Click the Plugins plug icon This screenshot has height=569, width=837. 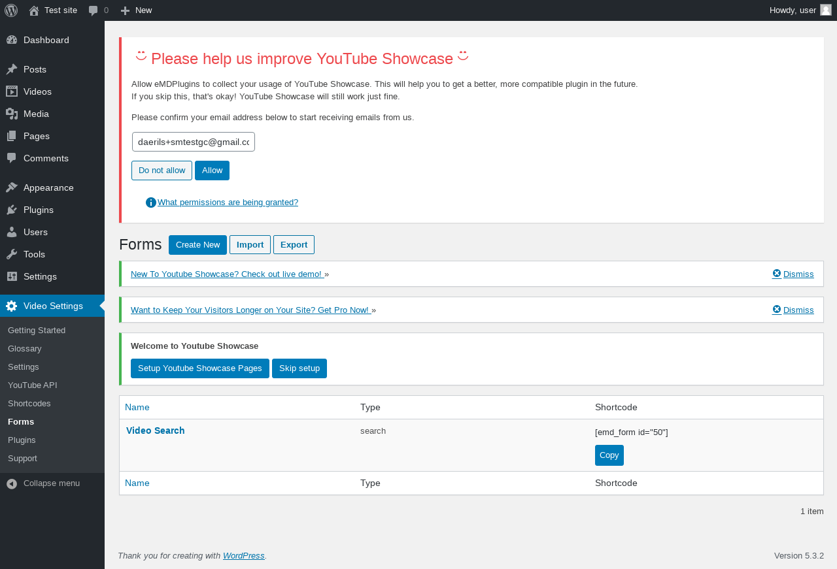pos(12,210)
